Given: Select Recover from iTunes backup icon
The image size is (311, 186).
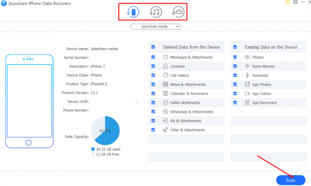Looking at the screenshot, I should [x=155, y=12].
